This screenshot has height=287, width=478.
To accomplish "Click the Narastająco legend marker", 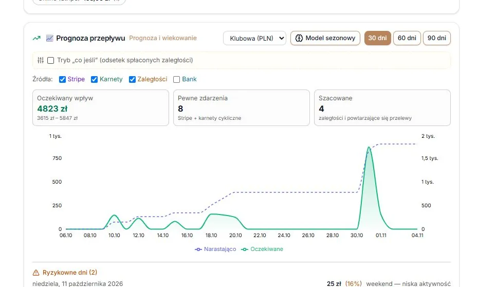I will click(x=198, y=249).
